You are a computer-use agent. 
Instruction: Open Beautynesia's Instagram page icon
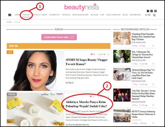(x=155, y=11)
